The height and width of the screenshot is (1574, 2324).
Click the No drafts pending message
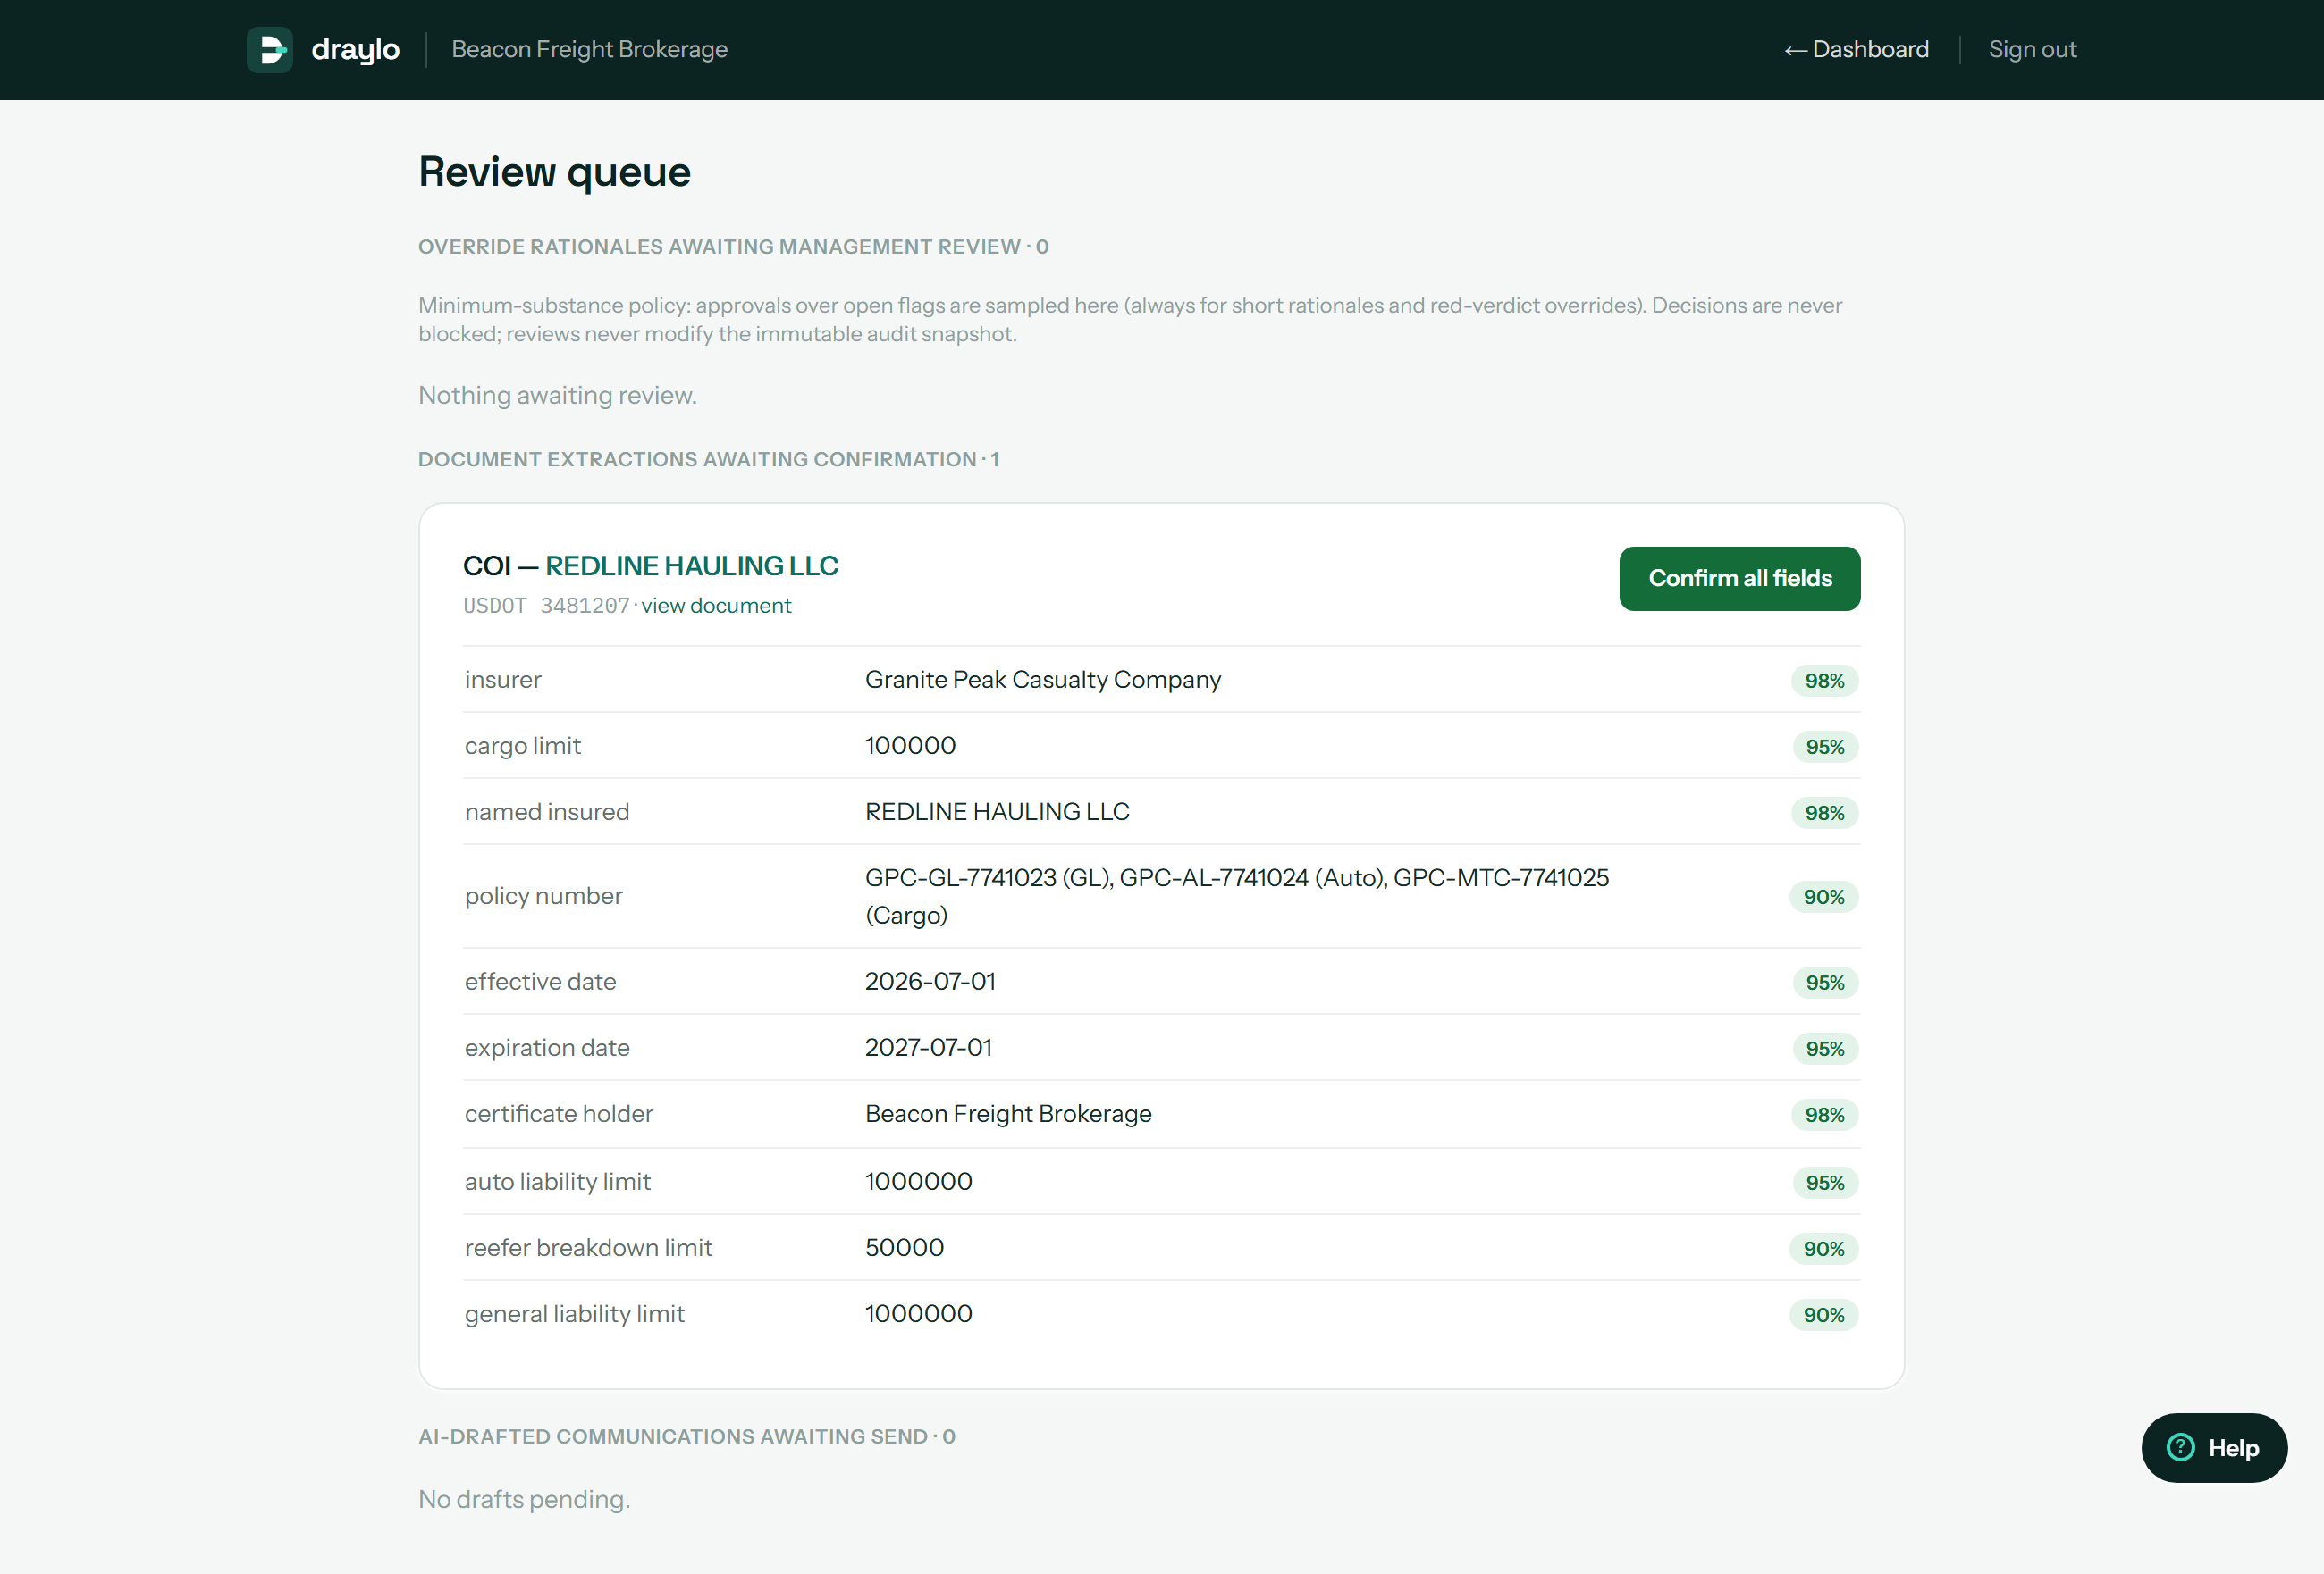[524, 1499]
